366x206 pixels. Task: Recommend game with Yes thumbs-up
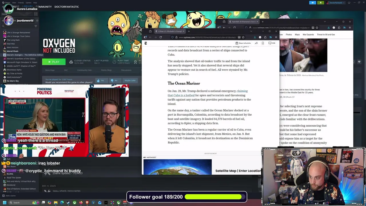[x=102, y=80]
